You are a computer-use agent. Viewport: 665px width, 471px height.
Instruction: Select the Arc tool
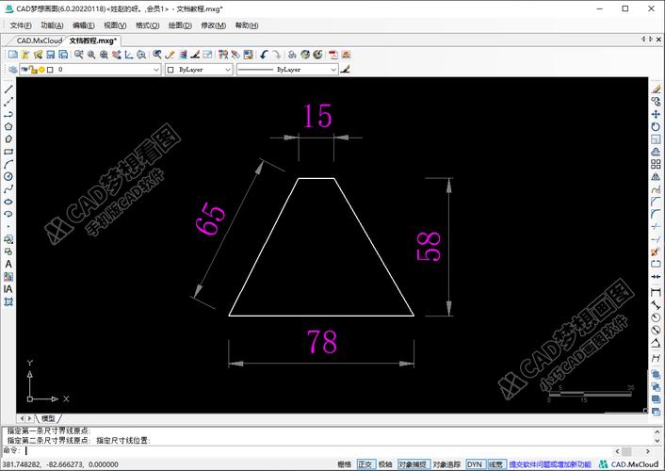(8, 164)
